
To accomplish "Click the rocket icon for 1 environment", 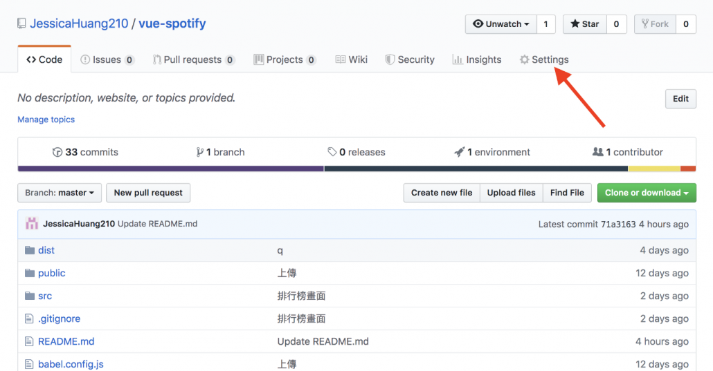I will (459, 152).
